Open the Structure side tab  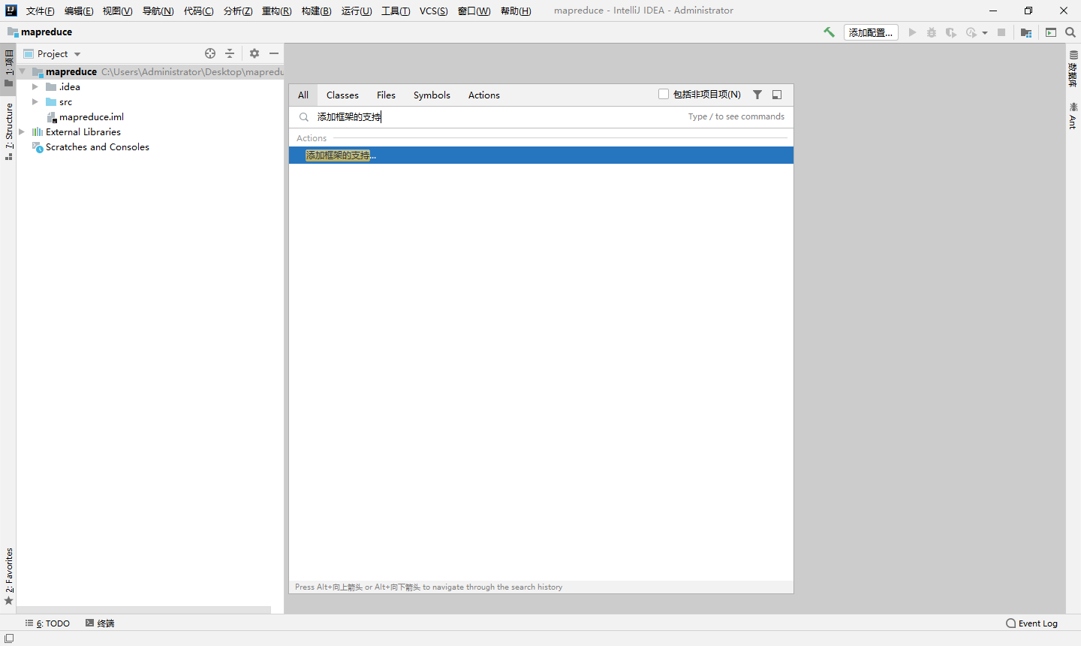[8, 132]
